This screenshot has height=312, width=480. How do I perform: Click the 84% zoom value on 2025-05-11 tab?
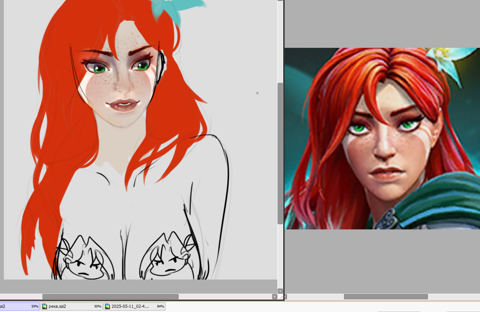pyautogui.click(x=161, y=306)
